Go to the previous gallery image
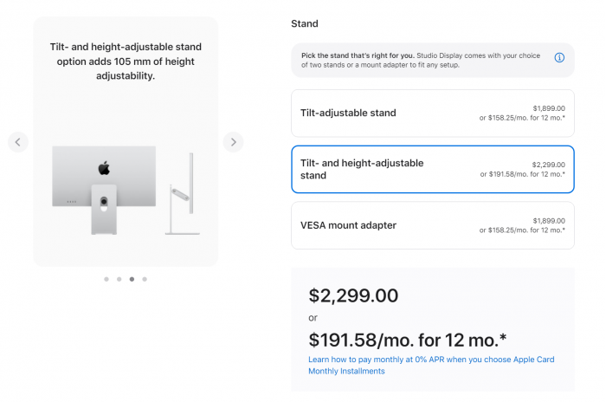Viewport: 606px width, 402px height. click(x=18, y=141)
